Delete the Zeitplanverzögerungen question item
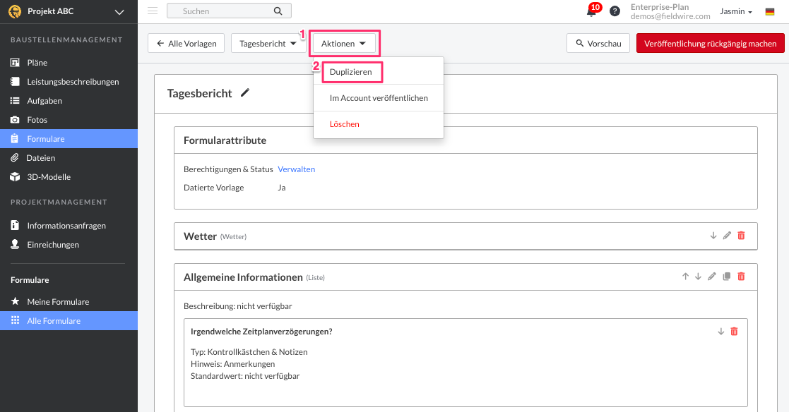This screenshot has width=789, height=412. pyautogui.click(x=734, y=332)
